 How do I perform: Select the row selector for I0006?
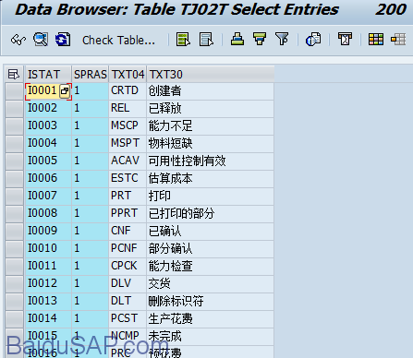tap(14, 179)
